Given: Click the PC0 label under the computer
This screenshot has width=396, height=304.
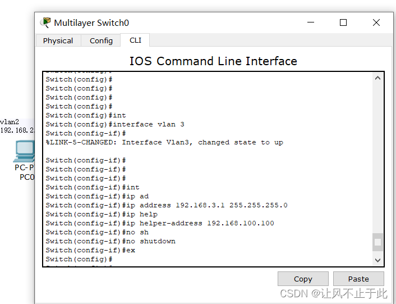Looking at the screenshot, I should pos(27,177).
